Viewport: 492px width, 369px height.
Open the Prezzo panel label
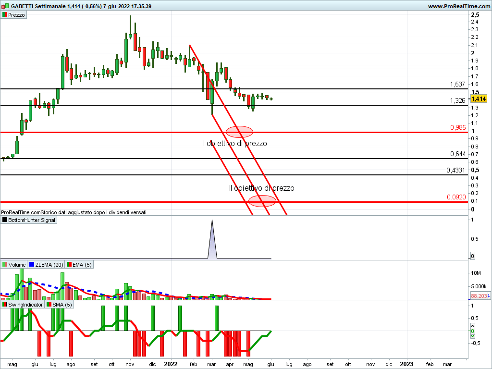click(x=16, y=15)
